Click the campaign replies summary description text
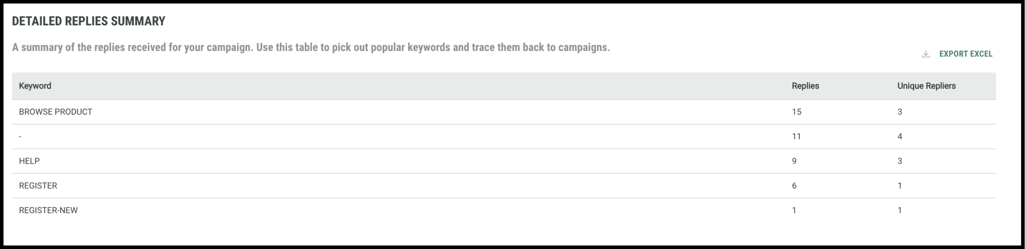The image size is (1025, 249). click(x=311, y=48)
